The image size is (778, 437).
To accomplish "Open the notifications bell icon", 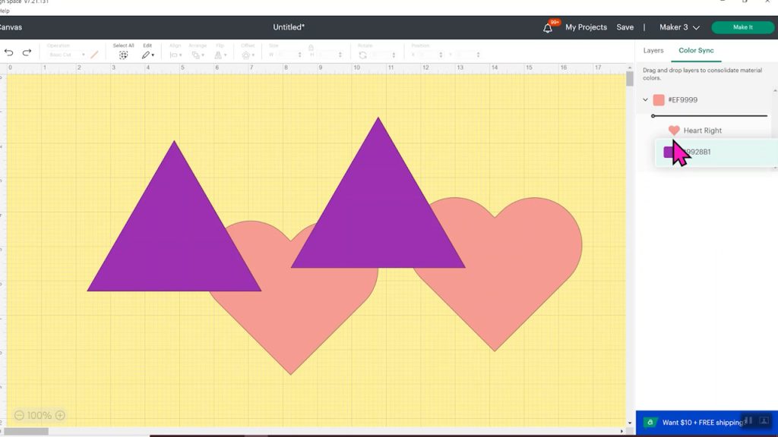I will pyautogui.click(x=548, y=28).
